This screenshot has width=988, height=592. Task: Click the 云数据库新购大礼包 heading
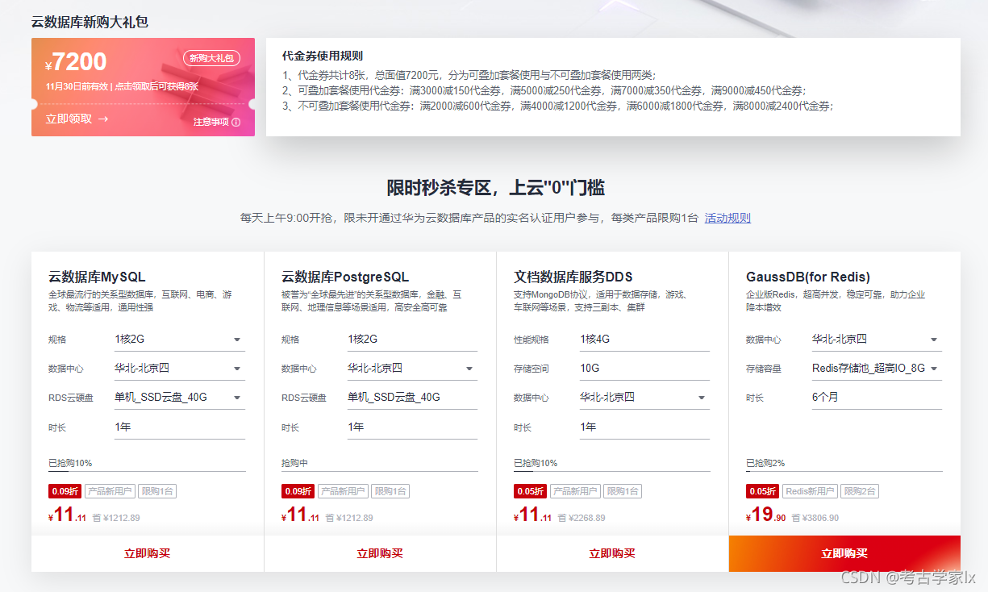[x=90, y=22]
